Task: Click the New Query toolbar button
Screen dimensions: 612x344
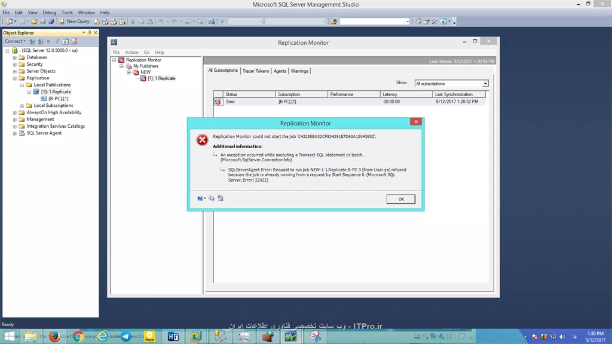Action: [75, 21]
